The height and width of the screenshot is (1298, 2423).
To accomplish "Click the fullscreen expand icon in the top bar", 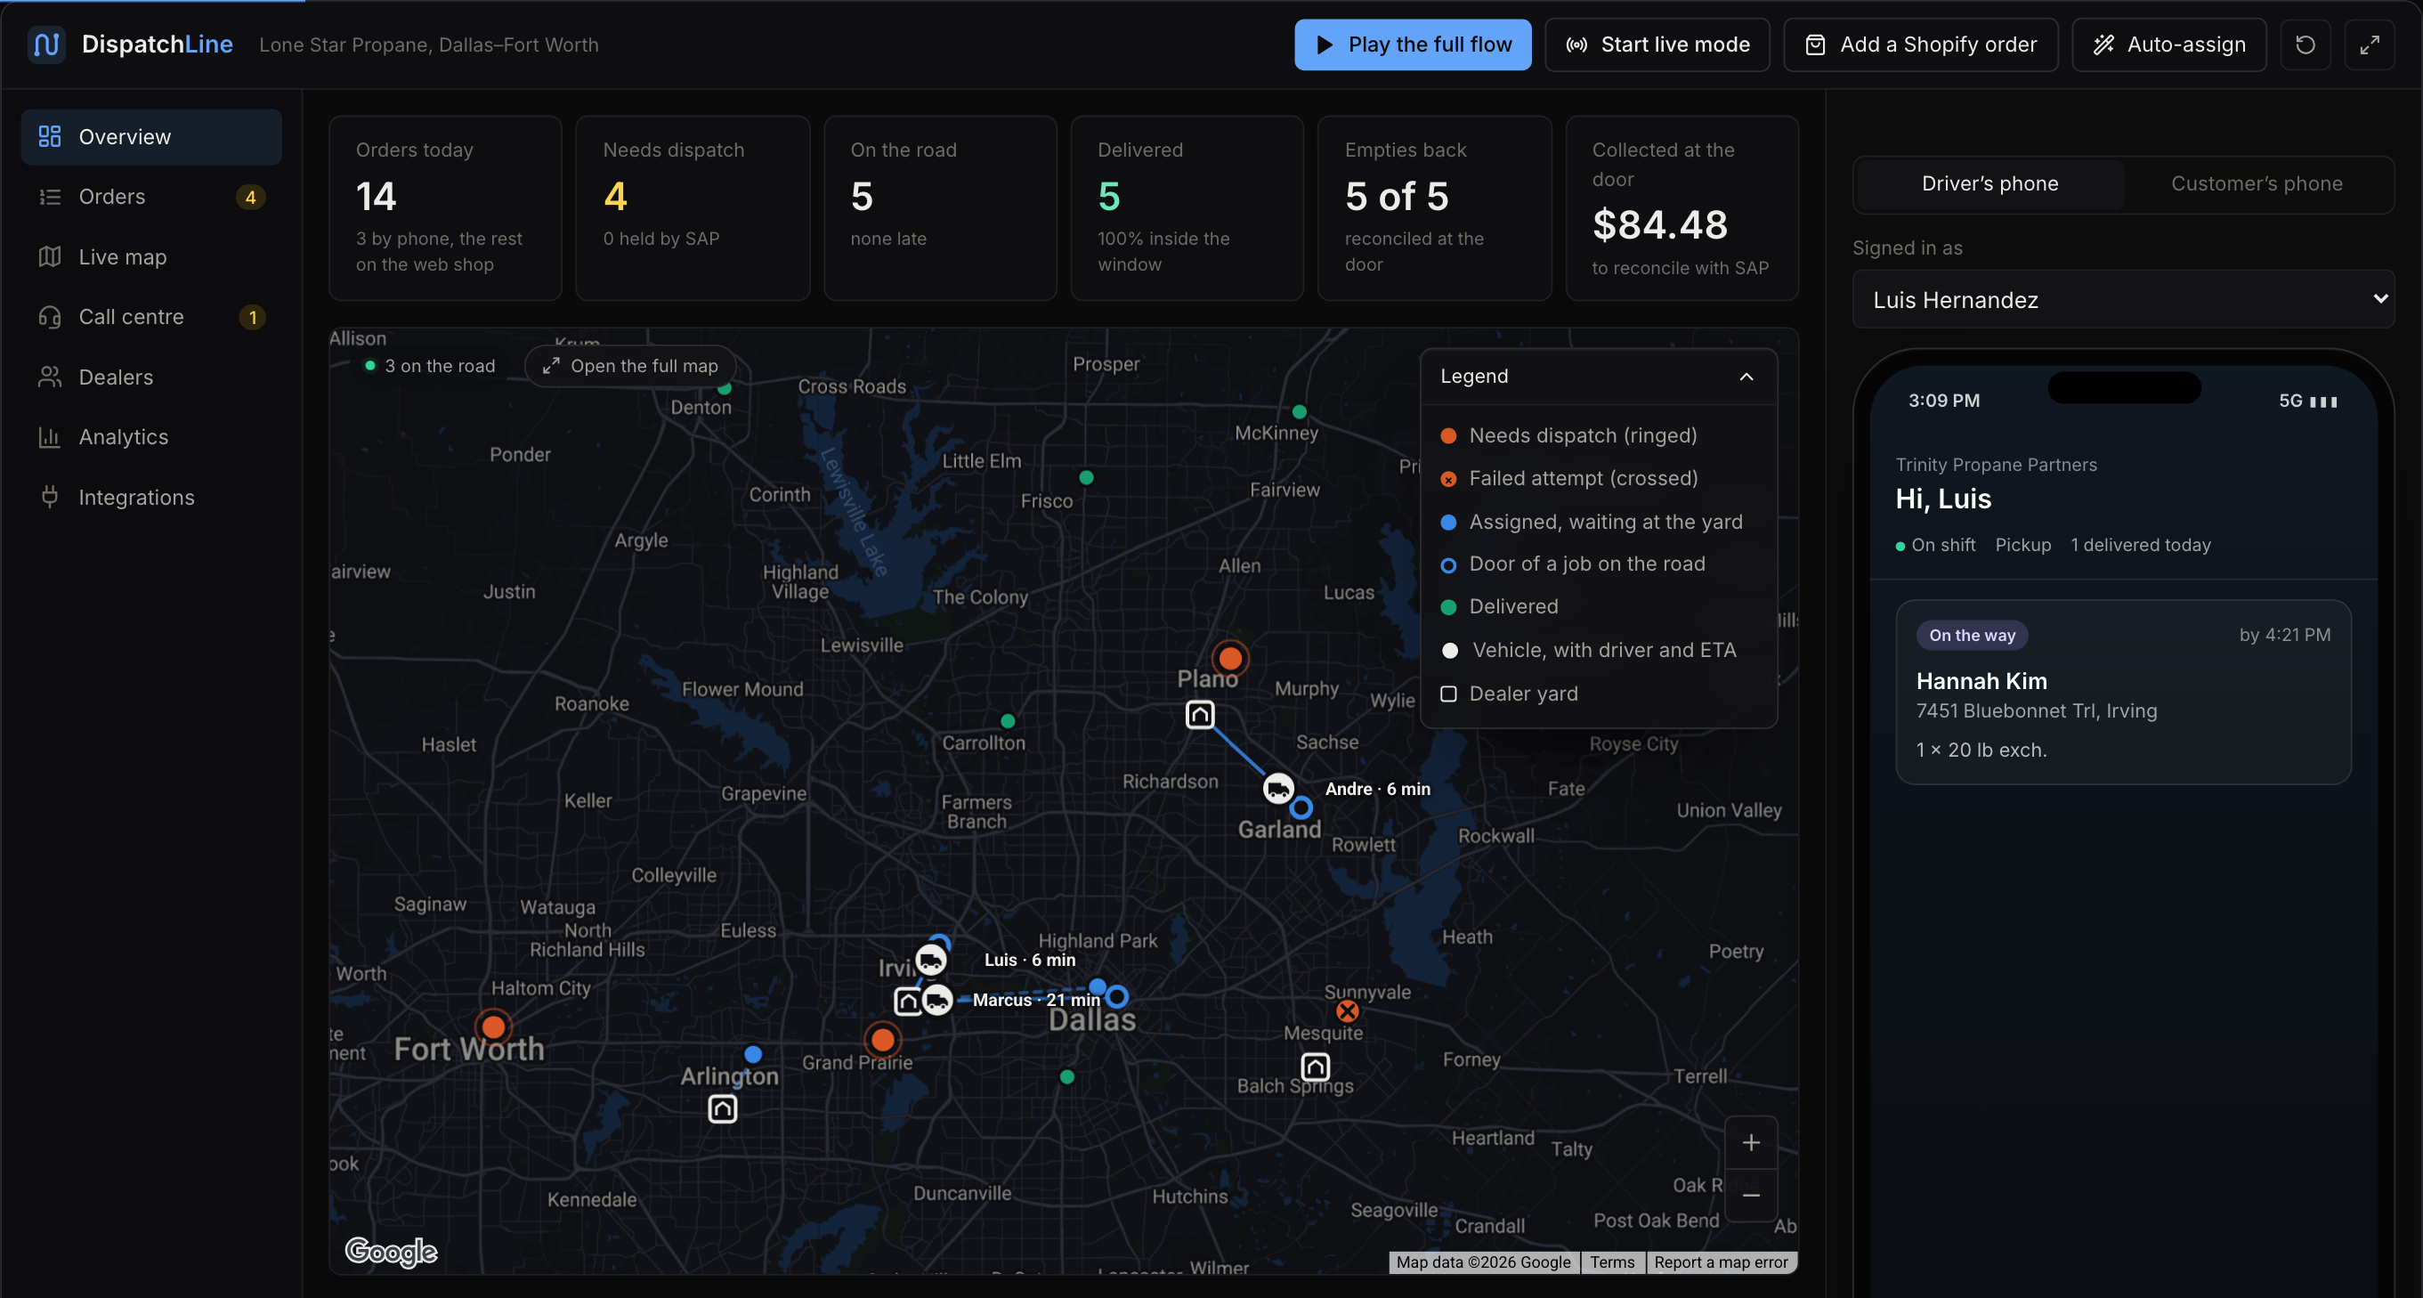I will point(2370,45).
